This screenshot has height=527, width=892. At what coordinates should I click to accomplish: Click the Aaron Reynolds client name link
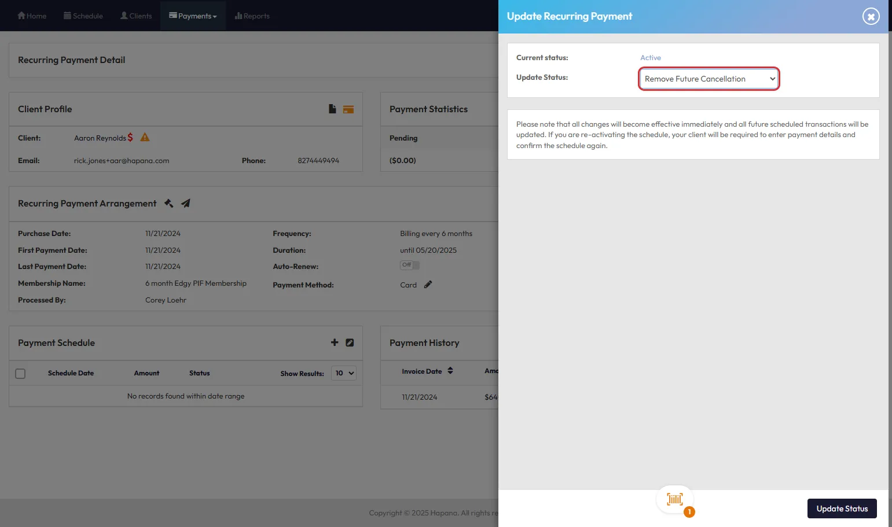pyautogui.click(x=100, y=138)
